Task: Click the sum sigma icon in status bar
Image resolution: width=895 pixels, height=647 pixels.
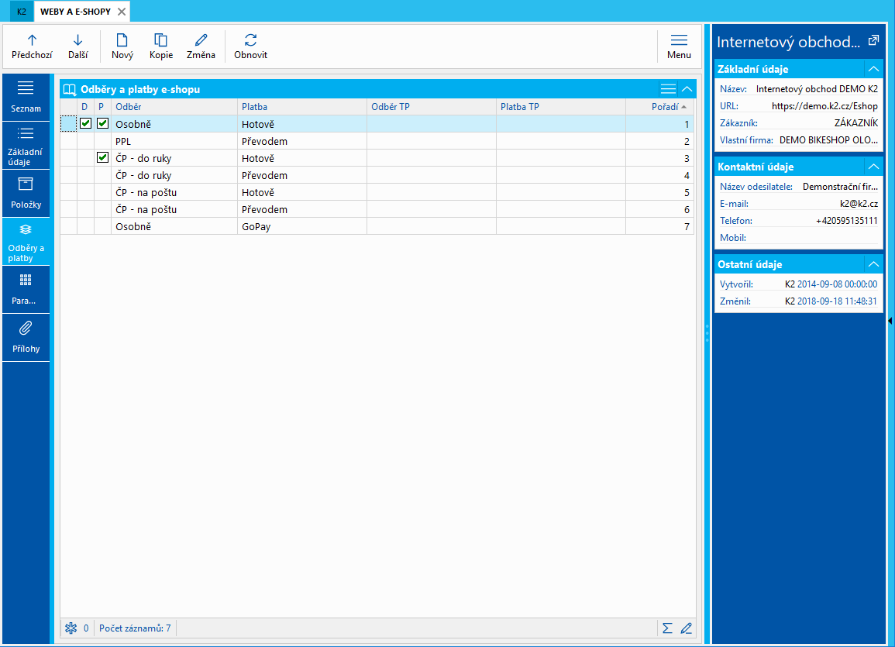Action: 667,628
